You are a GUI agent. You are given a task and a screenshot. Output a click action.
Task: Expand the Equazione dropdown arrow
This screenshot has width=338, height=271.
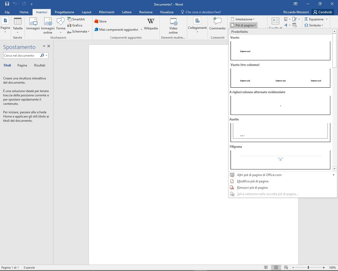327,19
